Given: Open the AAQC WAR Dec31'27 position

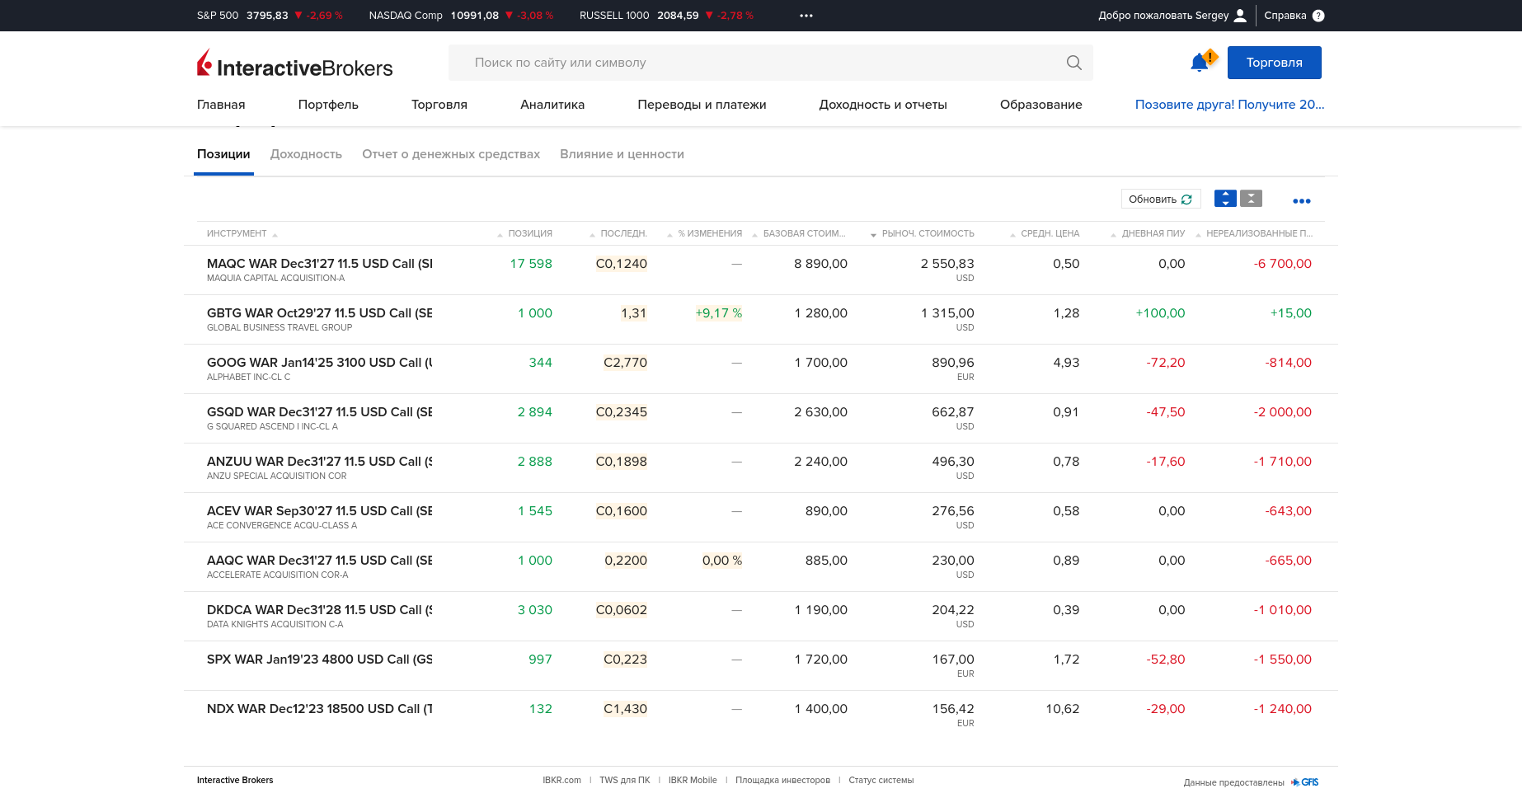Looking at the screenshot, I should (x=320, y=561).
